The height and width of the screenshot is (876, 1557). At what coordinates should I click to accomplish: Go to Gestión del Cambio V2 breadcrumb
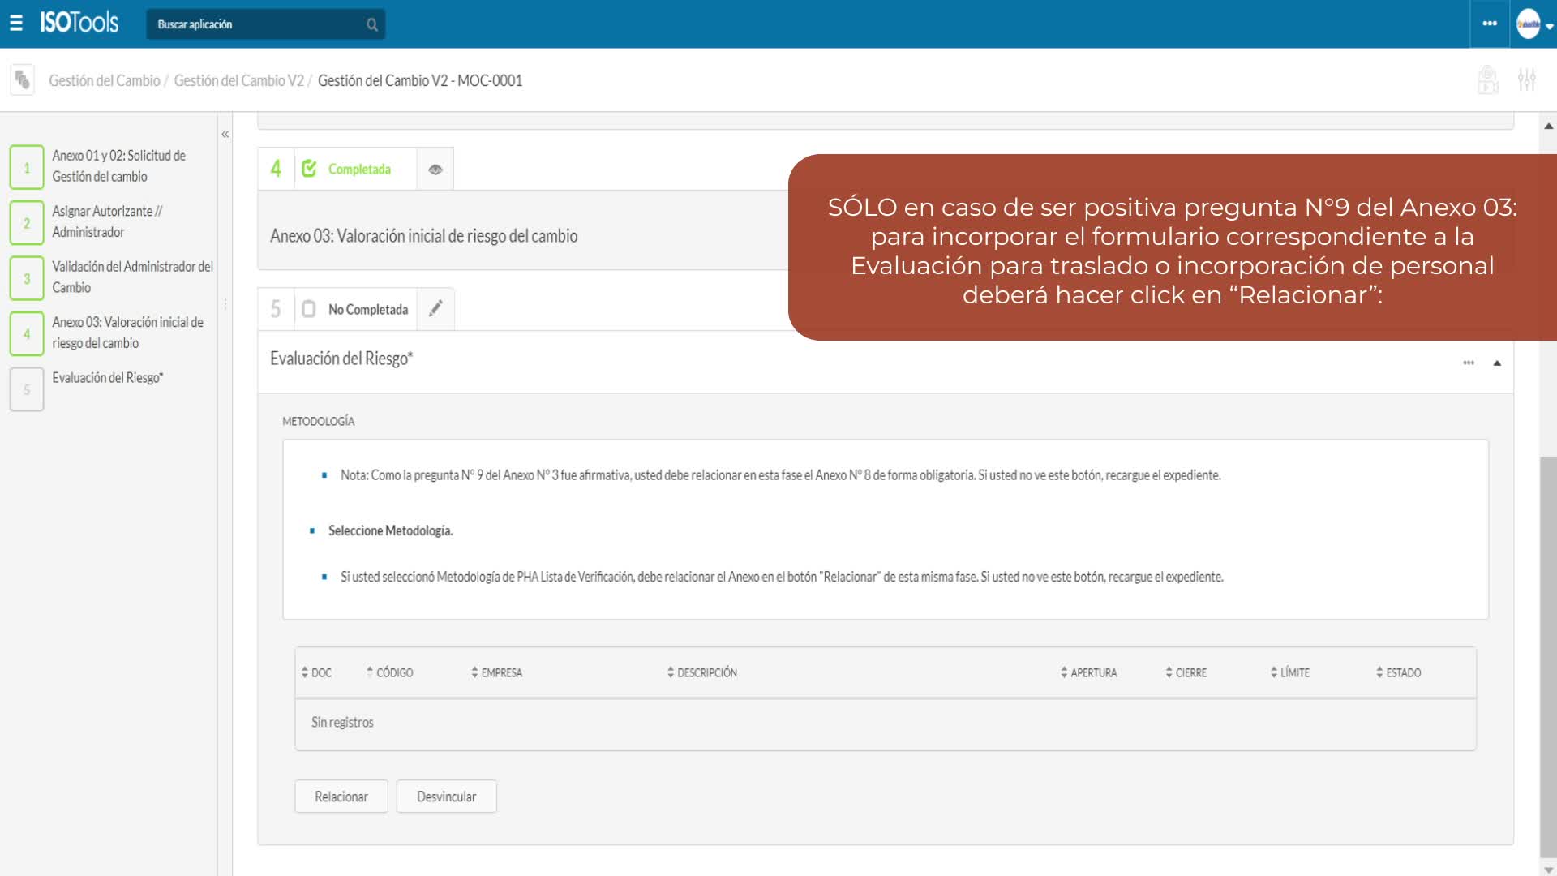point(238,80)
